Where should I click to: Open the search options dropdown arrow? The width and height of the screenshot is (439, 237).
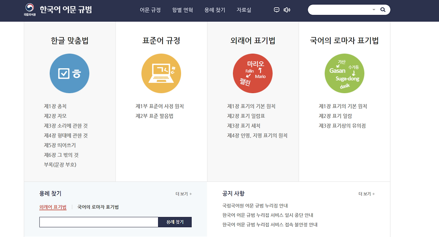[x=374, y=10]
